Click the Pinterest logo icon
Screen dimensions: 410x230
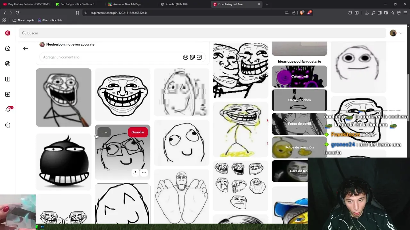(8, 33)
